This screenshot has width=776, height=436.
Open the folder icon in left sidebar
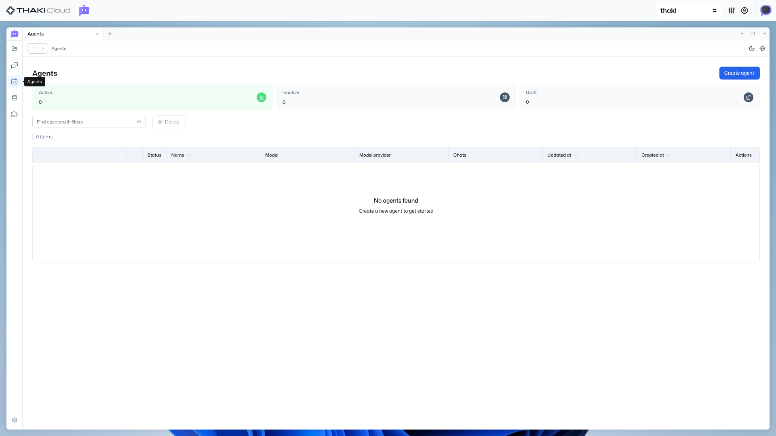point(15,49)
